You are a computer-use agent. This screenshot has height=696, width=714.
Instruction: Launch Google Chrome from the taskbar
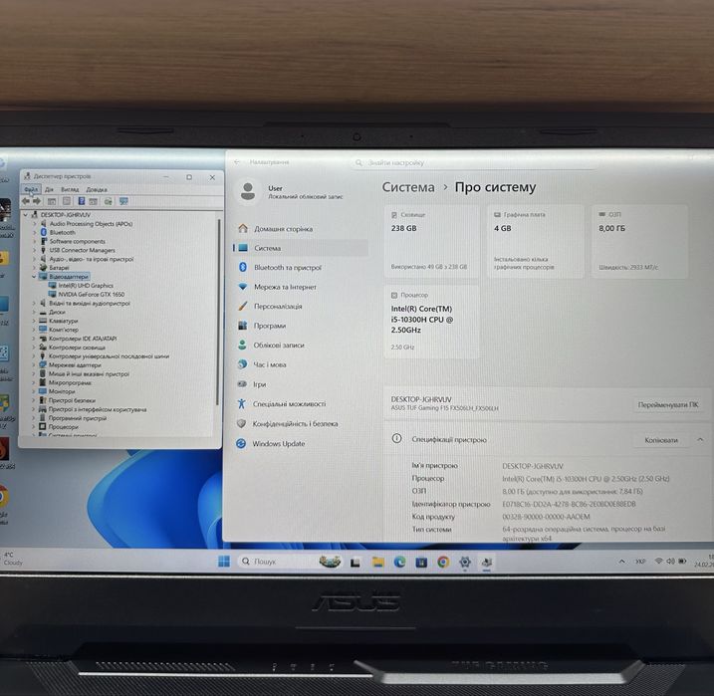point(443,562)
